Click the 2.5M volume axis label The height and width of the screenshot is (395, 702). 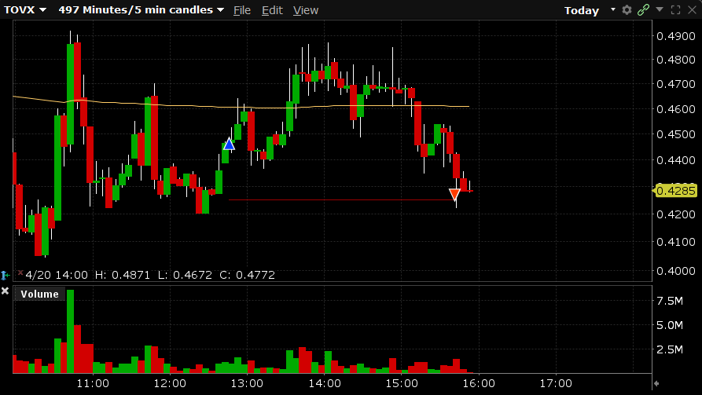coord(670,349)
